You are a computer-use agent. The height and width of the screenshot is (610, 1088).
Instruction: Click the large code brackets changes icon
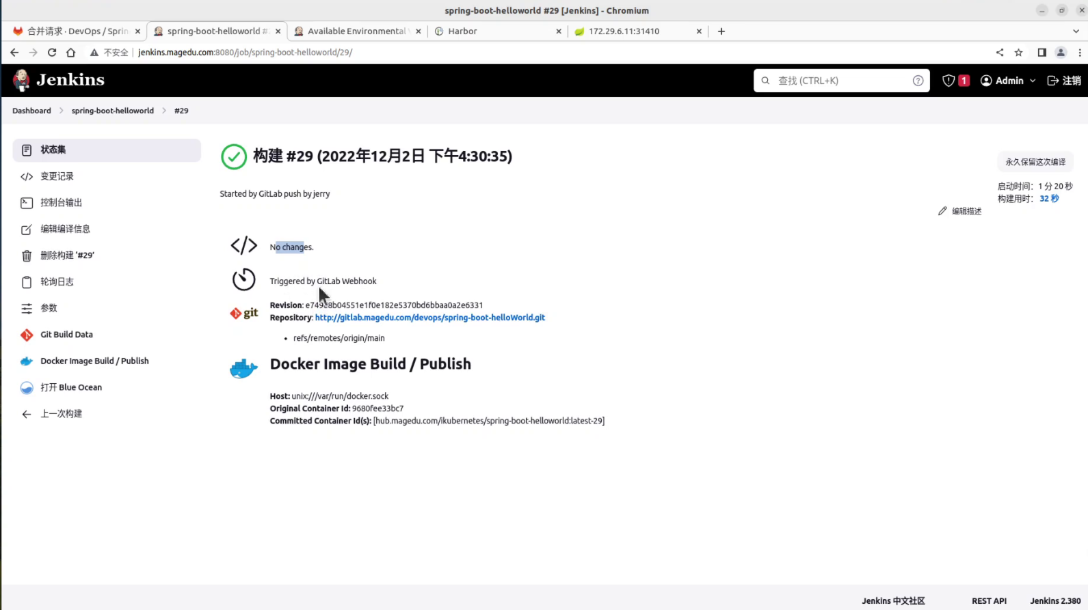click(x=243, y=245)
